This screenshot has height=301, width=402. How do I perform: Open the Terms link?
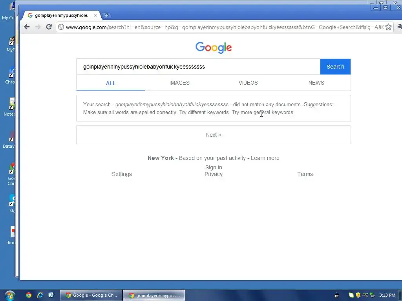(305, 174)
